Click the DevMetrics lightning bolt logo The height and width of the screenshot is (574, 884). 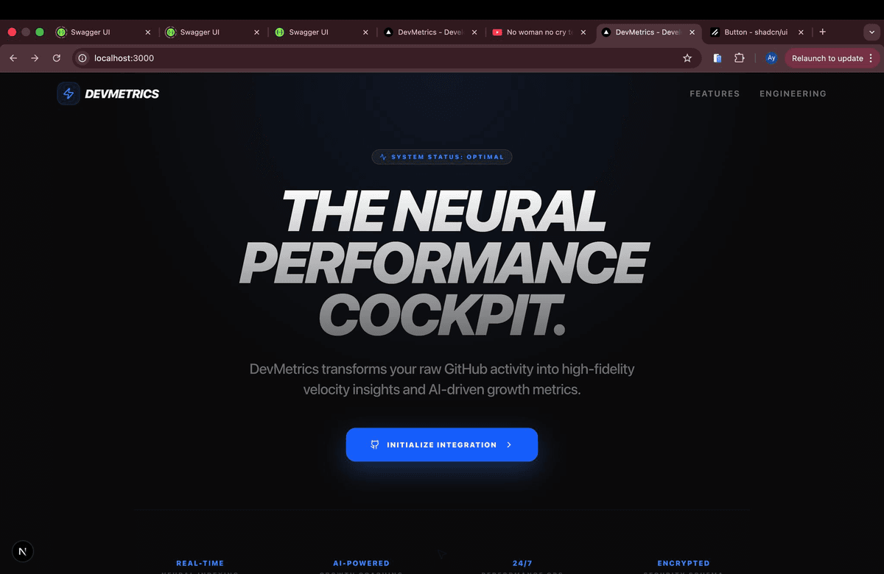pos(69,93)
